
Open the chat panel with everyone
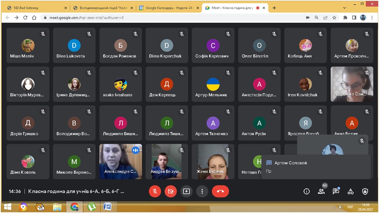tap(336, 191)
